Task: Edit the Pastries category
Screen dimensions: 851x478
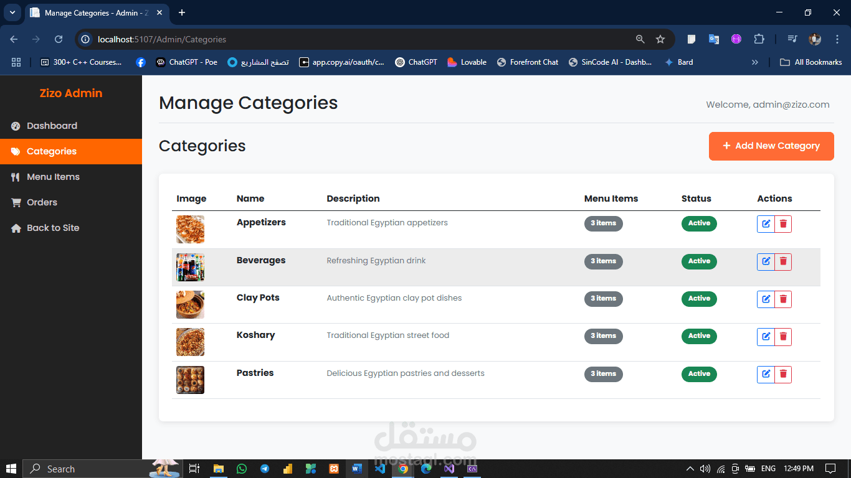Action: point(766,375)
